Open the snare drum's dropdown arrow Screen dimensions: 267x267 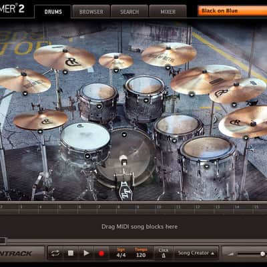pos(87,156)
